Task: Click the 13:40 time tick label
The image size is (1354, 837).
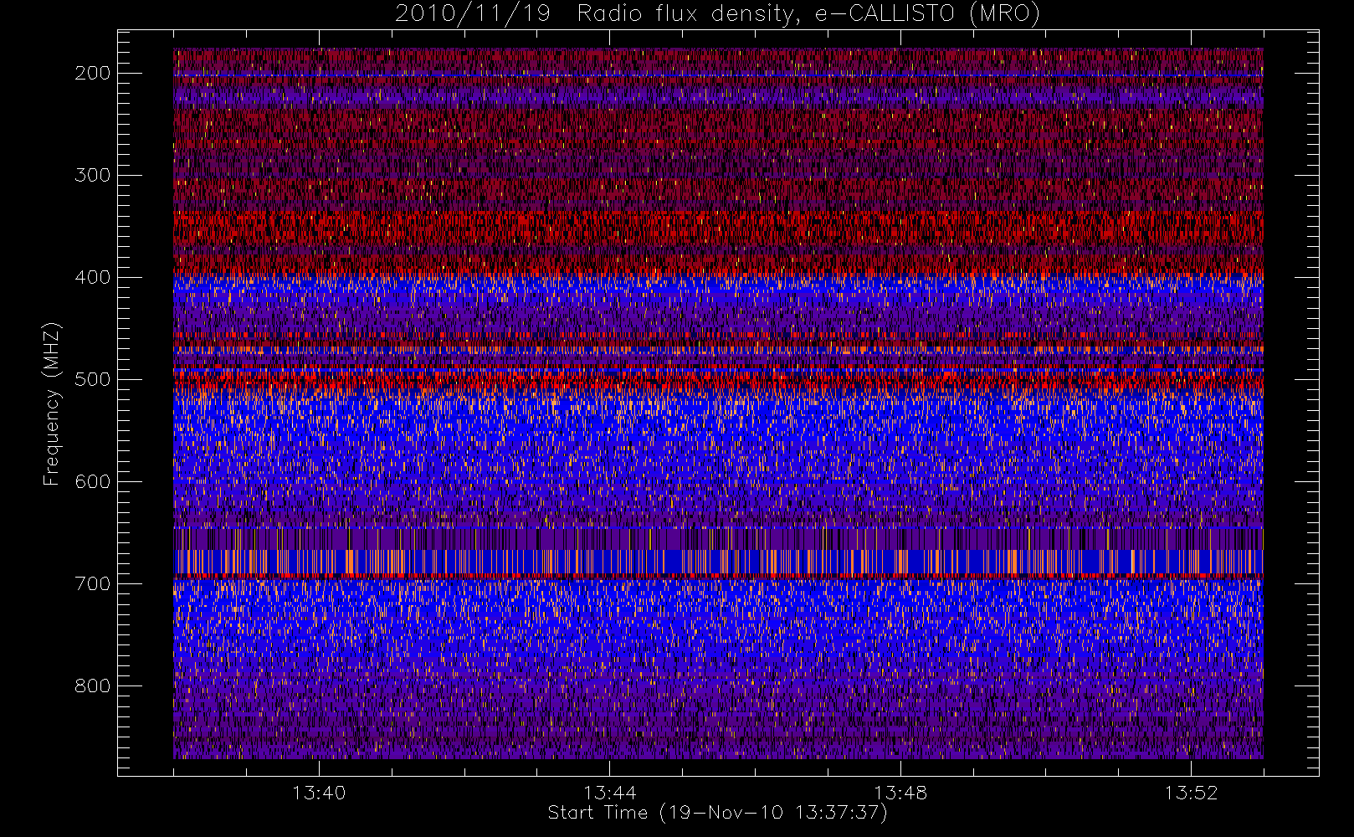Action: click(319, 793)
